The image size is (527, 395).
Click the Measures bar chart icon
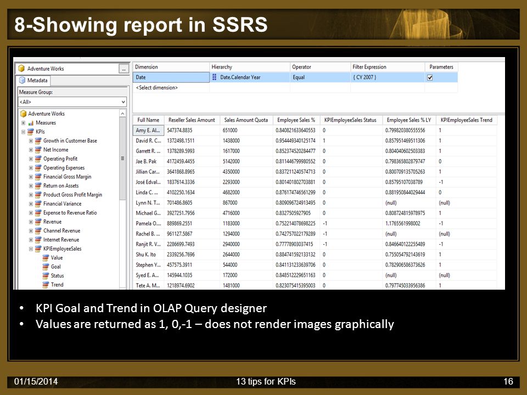(x=31, y=123)
